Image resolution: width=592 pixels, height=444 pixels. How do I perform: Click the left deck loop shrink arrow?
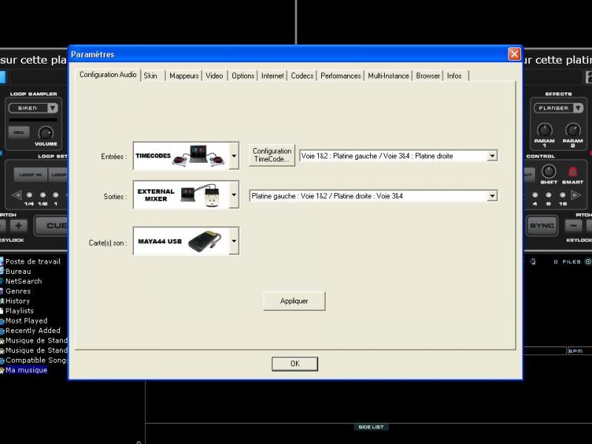[x=16, y=195]
